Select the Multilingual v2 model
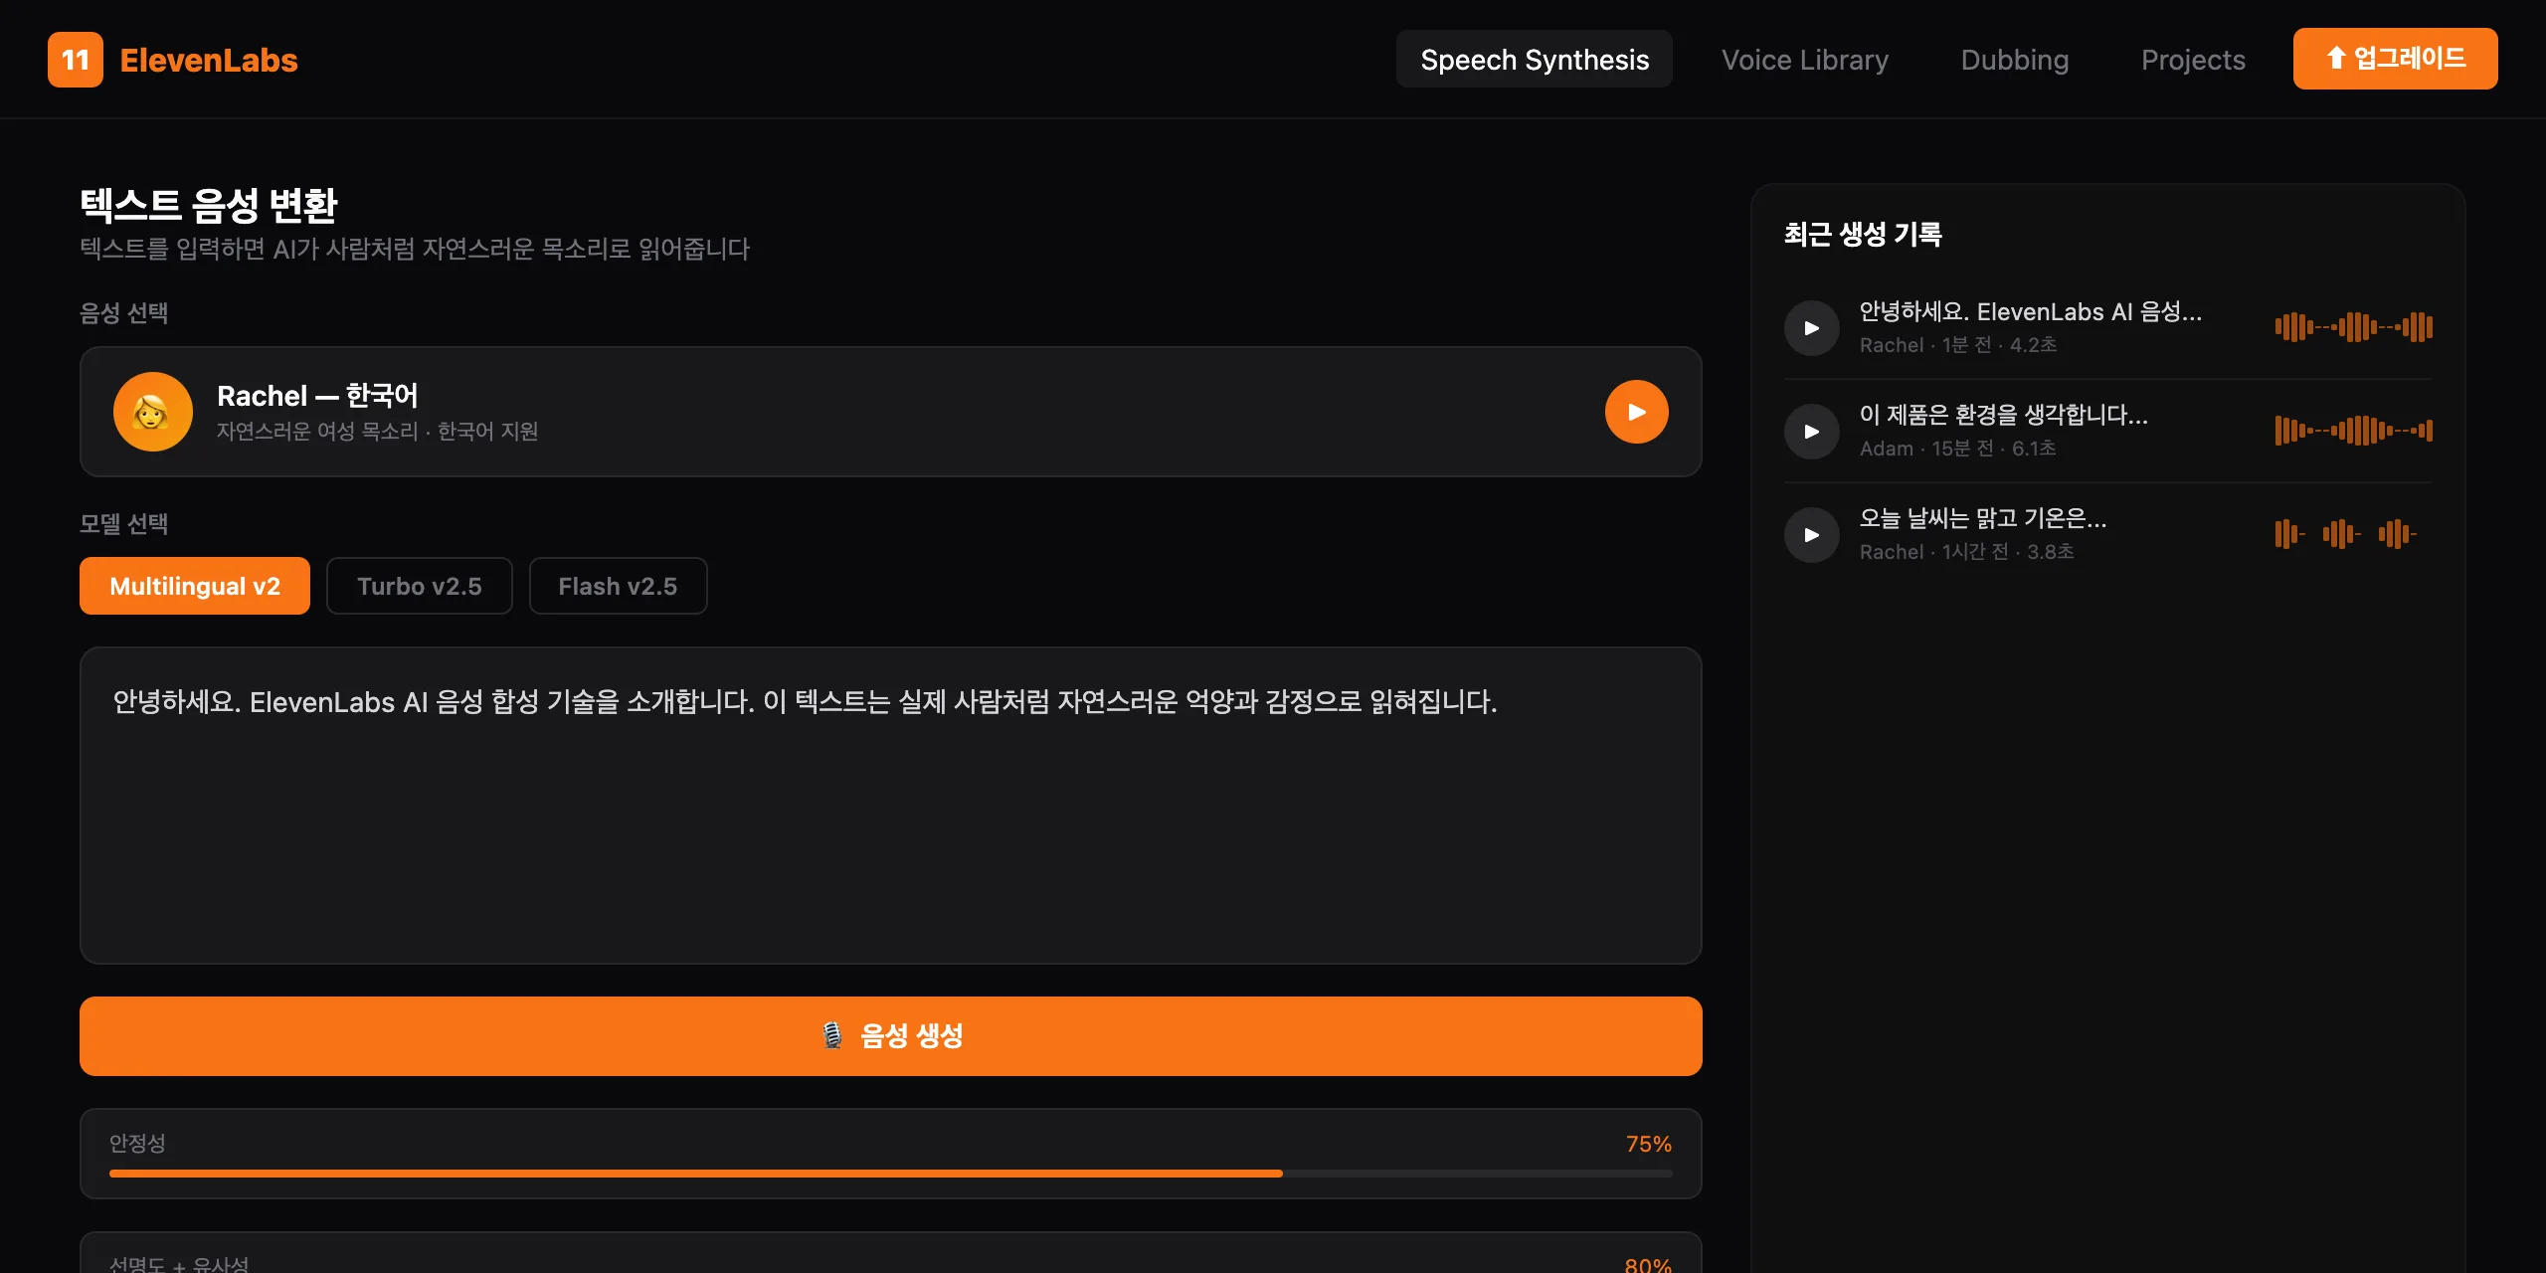This screenshot has width=2546, height=1273. [195, 586]
